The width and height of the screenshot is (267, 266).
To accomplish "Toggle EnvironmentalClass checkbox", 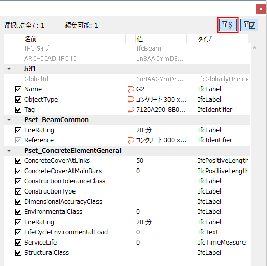I will point(18,212).
